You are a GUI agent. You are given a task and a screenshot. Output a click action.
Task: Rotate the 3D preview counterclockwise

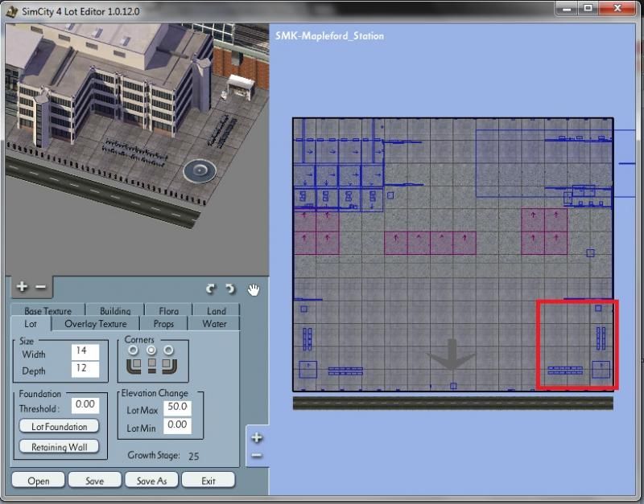(x=230, y=289)
